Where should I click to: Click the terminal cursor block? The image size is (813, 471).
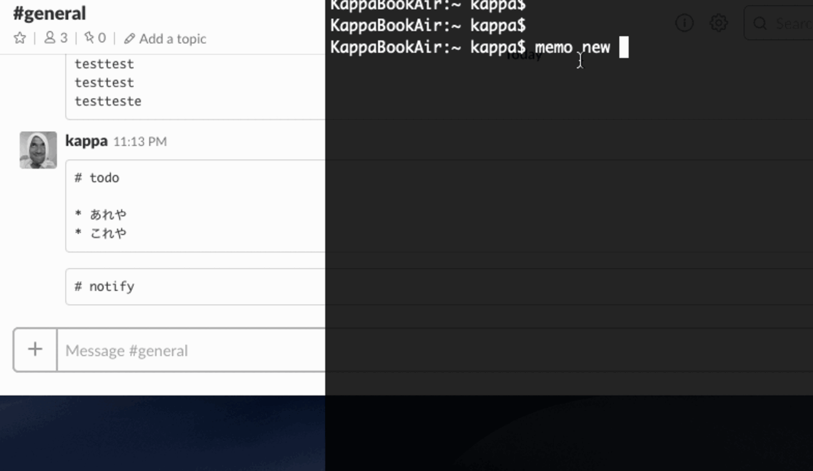click(x=624, y=47)
